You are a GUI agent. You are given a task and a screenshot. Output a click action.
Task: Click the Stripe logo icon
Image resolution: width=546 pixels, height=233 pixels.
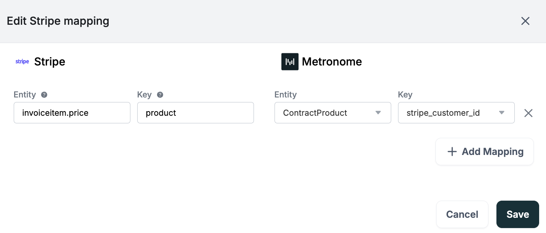(22, 62)
